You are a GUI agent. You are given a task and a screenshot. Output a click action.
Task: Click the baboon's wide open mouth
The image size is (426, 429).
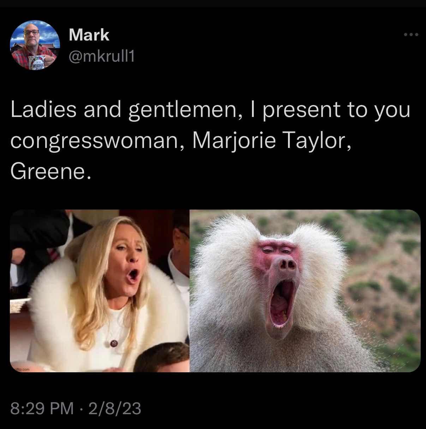pyautogui.click(x=281, y=303)
